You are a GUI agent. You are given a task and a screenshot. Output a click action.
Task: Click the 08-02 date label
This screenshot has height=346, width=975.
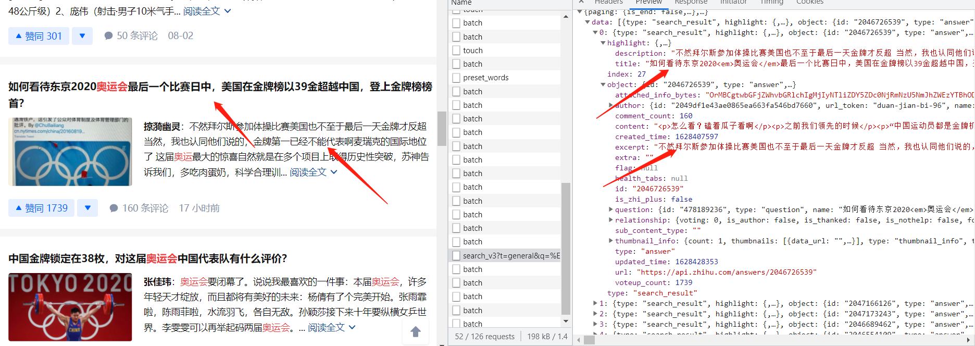[181, 36]
